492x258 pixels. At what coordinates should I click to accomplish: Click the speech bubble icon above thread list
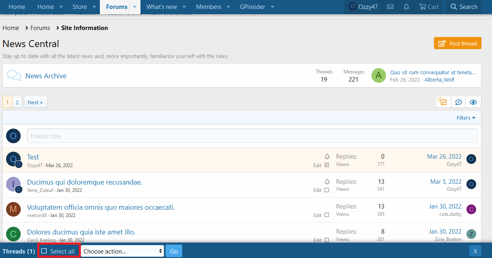pyautogui.click(x=458, y=102)
